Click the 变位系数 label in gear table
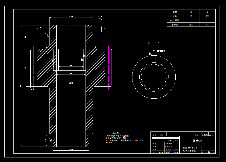 tap(175, 21)
